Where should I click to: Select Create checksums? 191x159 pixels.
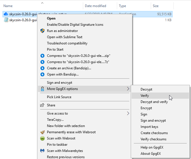(x=160, y=133)
